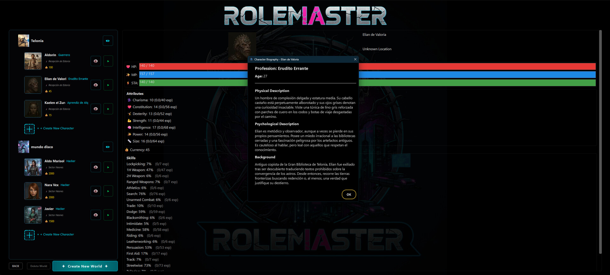Image resolution: width=610 pixels, height=275 pixels.
Task: Play as Elian de Valori
Action: click(108, 85)
